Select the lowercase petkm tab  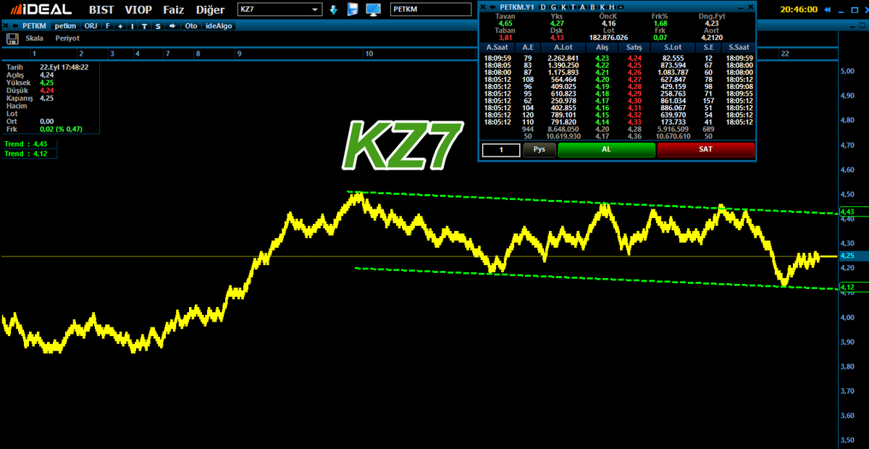click(x=65, y=25)
